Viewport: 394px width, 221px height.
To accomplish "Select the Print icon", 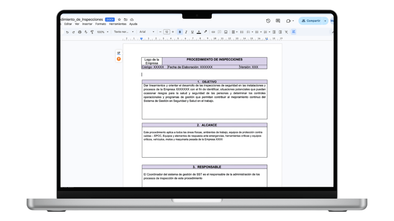I will [80, 32].
